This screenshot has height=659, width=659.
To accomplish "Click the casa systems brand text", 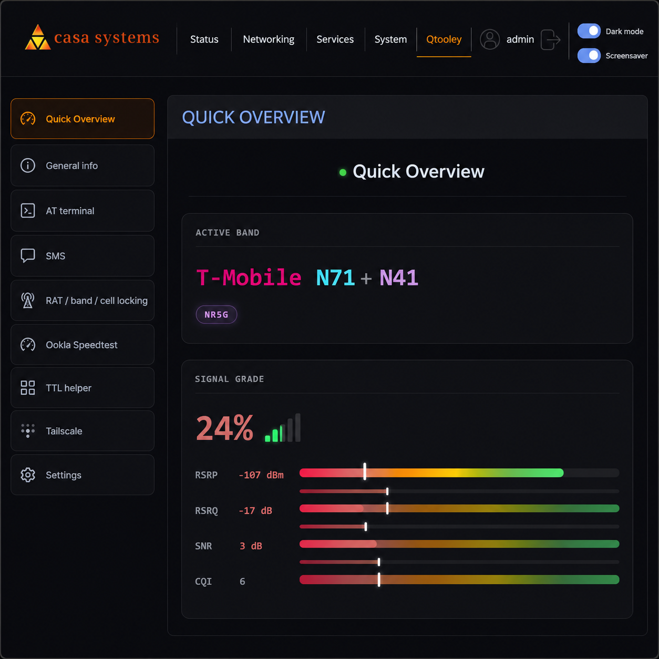I will click(107, 38).
